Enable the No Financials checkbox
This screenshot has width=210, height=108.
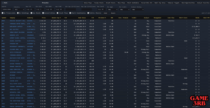2,13
